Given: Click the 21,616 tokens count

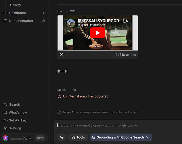Looking at the screenshot, I should (x=125, y=55).
